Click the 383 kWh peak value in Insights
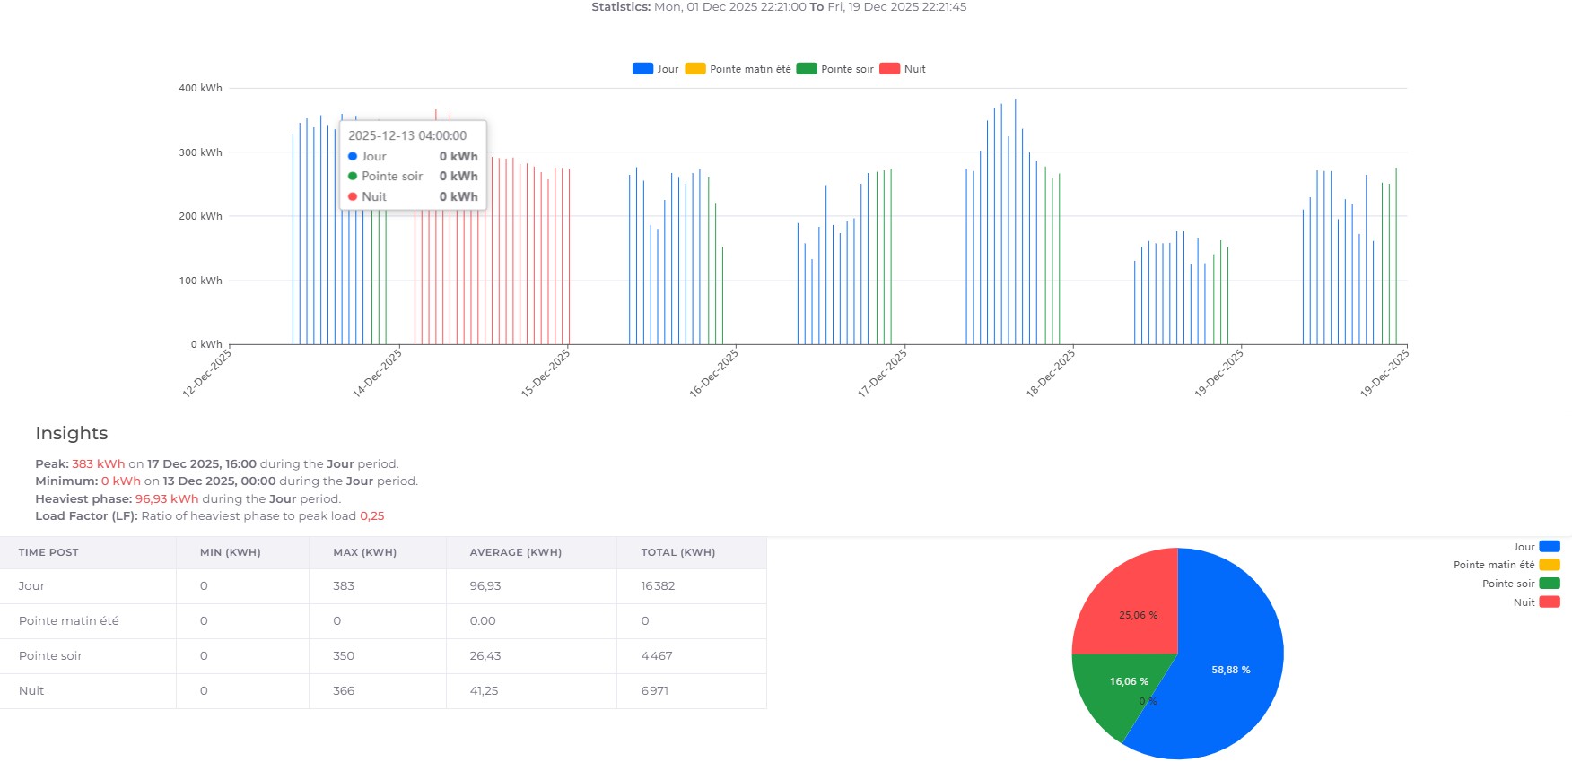Viewport: 1572px width, 762px height. pyautogui.click(x=98, y=464)
